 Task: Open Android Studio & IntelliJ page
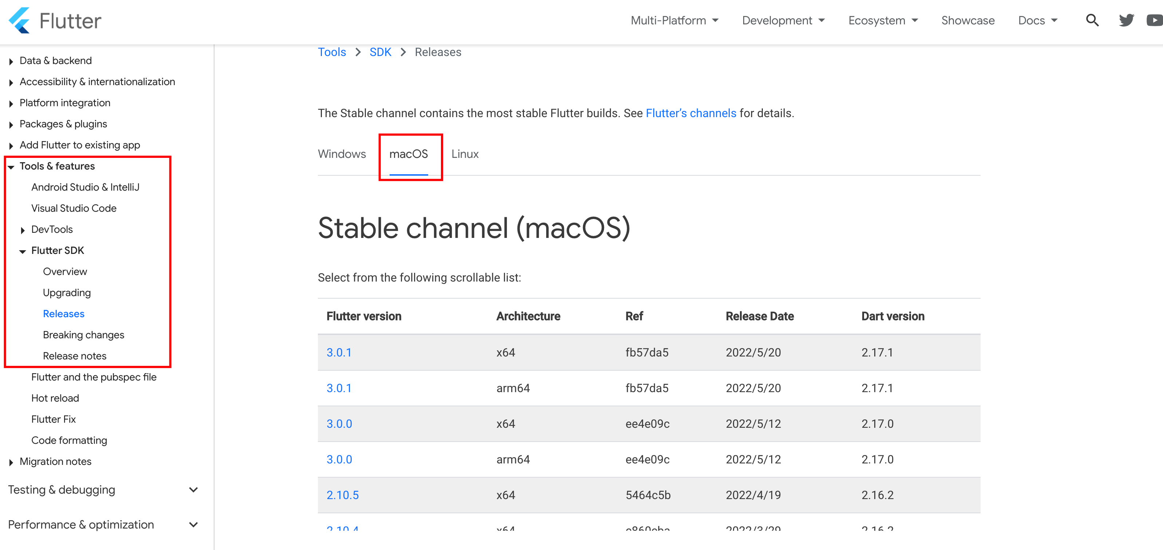pyautogui.click(x=85, y=187)
